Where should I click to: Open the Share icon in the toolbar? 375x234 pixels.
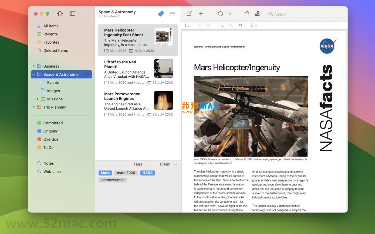pos(246,13)
